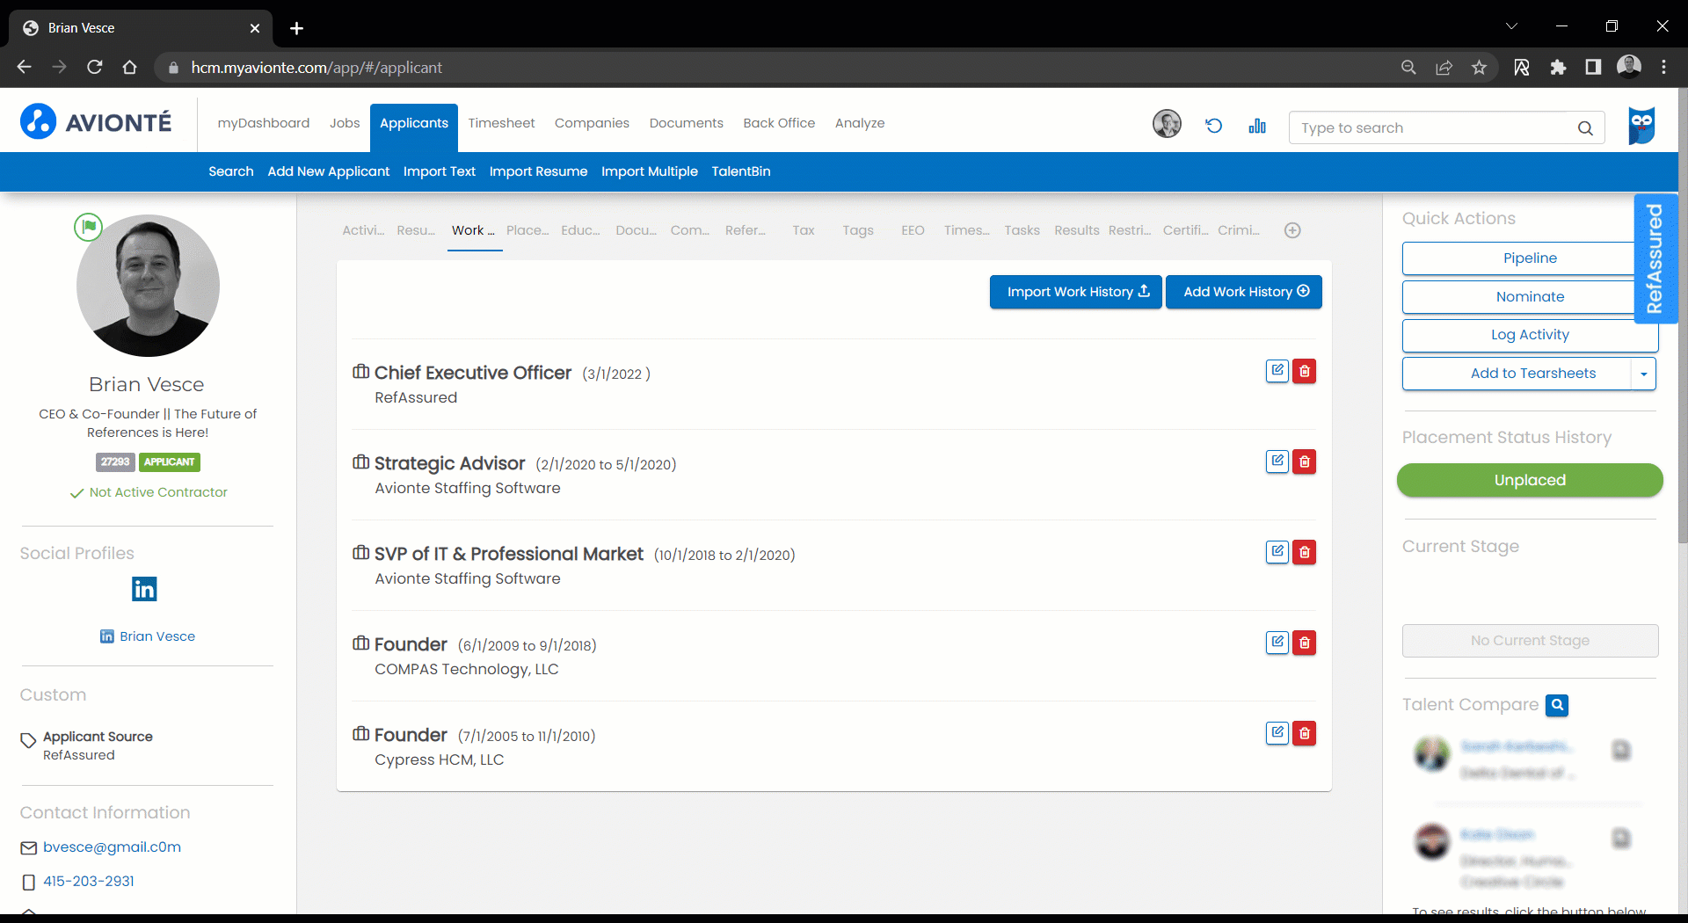Add another tab with the plus circle
1688x923 pixels.
[x=1292, y=230]
